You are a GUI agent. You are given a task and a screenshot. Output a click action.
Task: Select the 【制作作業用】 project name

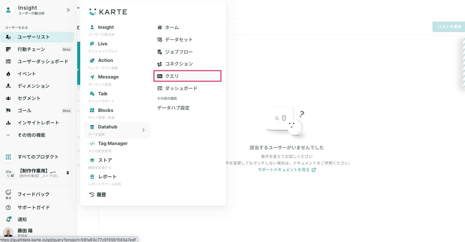[37, 171]
